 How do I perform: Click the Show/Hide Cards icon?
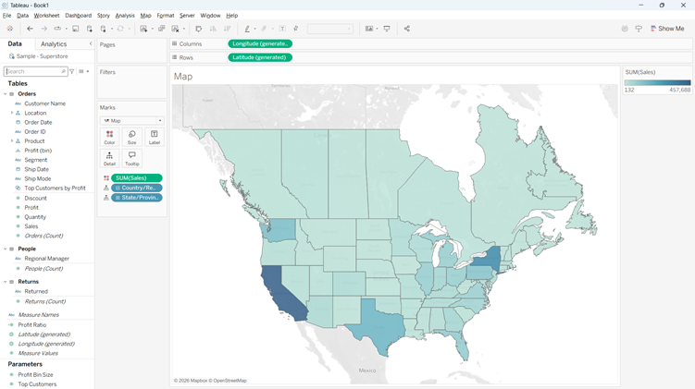click(368, 29)
